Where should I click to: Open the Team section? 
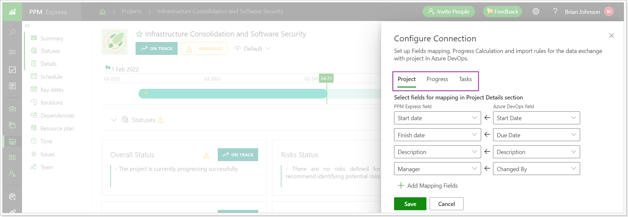[47, 167]
